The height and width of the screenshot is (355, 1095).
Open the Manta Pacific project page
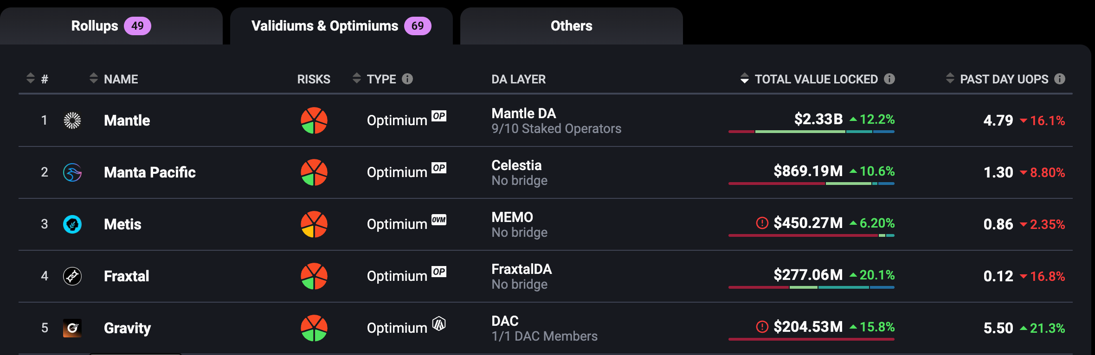pos(150,172)
